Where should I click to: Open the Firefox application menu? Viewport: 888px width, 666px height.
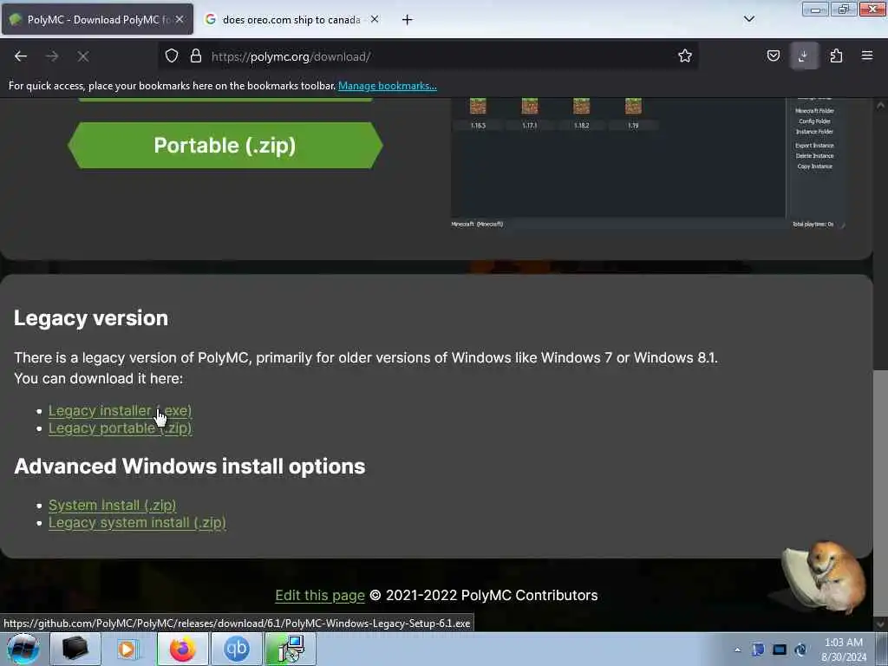point(867,56)
